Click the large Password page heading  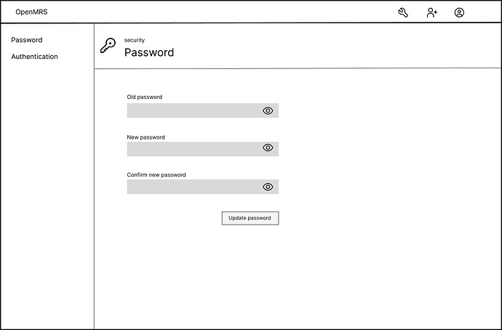click(149, 52)
